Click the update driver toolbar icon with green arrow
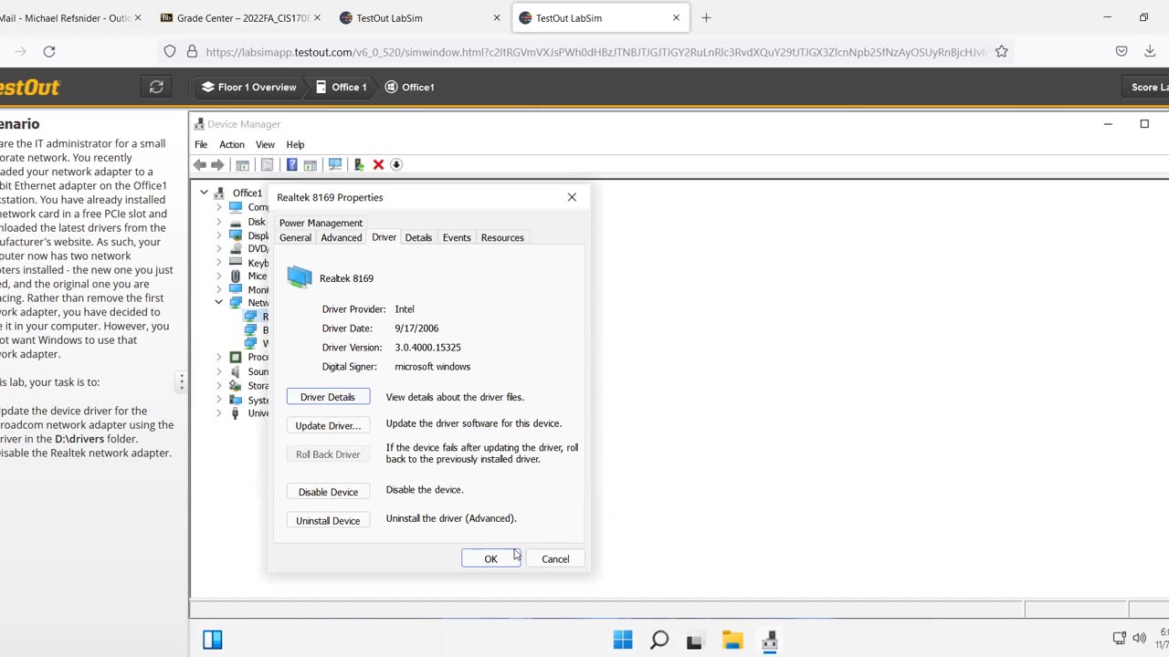Viewport: 1169px width, 657px height. (x=359, y=165)
